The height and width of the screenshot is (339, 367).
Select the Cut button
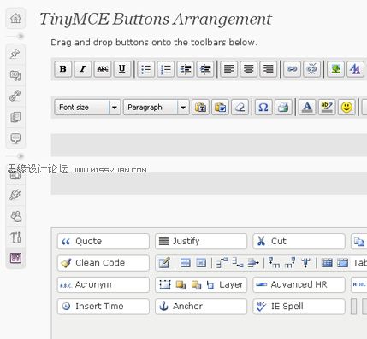point(299,242)
